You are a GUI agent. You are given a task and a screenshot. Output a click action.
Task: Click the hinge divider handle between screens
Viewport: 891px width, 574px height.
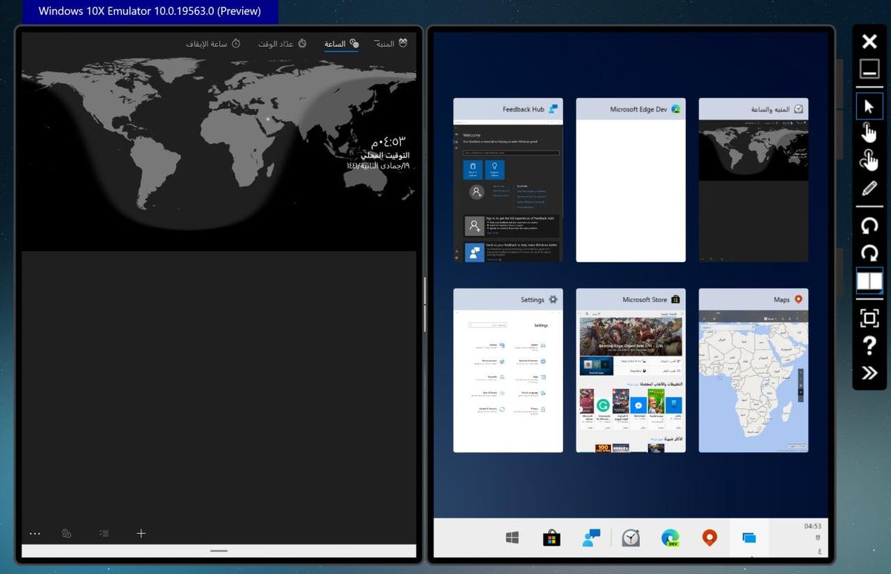click(425, 304)
